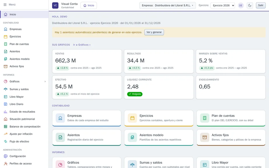Click the Libro Diario icon in sidebar
The width and height of the screenshot is (269, 168).
tap(6, 104)
